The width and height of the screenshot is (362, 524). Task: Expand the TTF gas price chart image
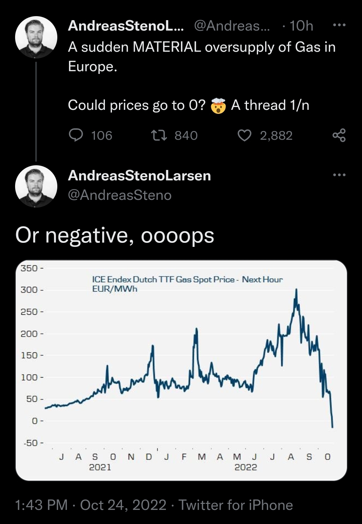click(181, 370)
